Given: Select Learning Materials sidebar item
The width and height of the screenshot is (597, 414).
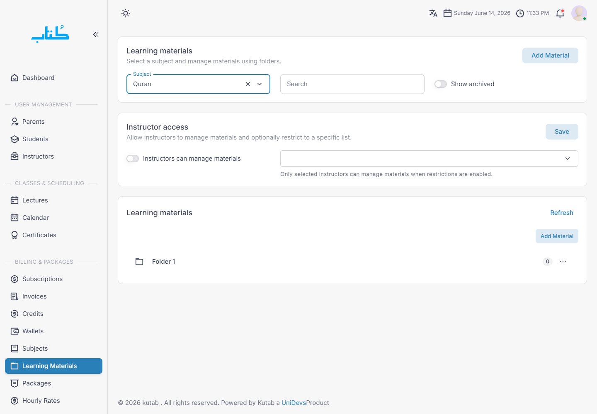Looking at the screenshot, I should (53, 366).
